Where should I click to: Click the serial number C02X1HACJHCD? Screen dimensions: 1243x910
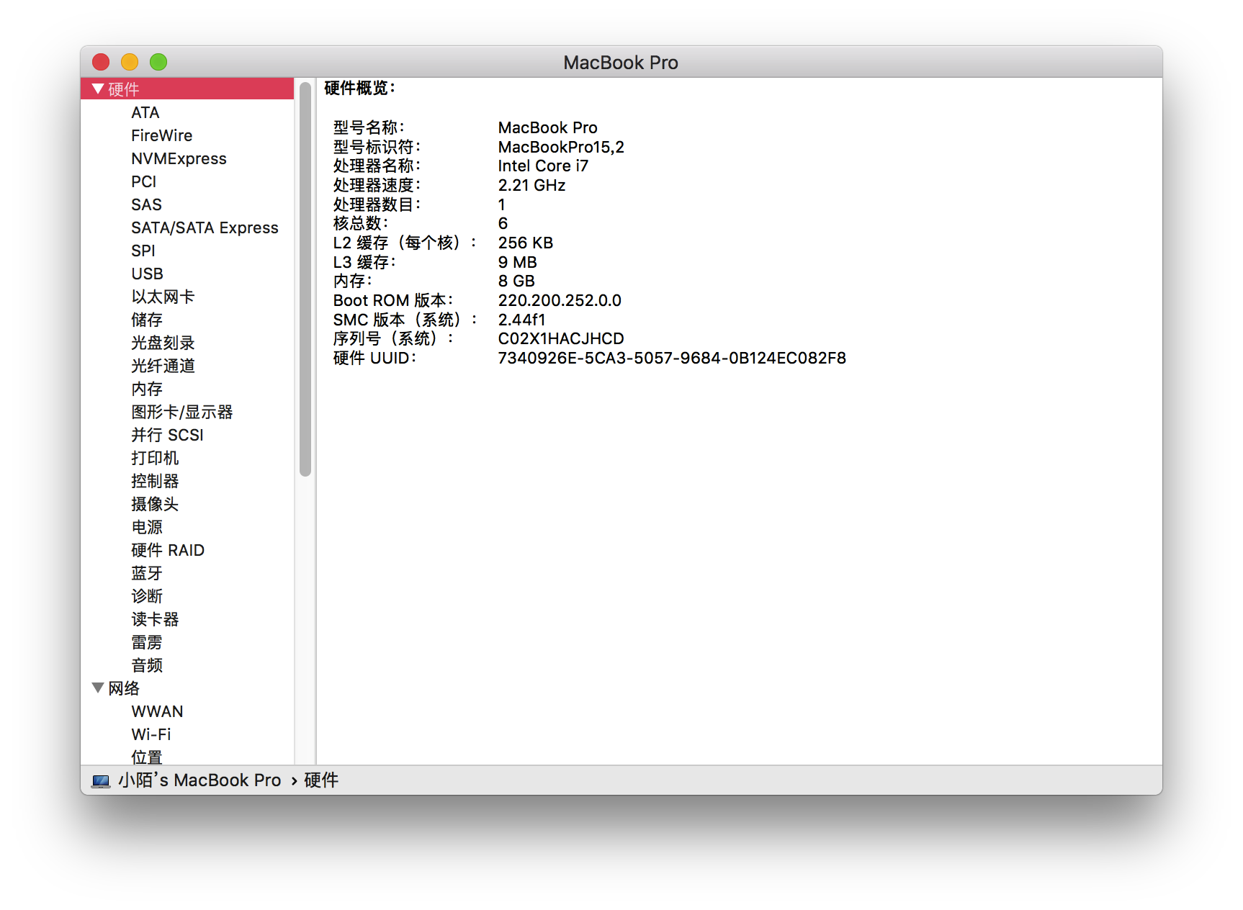[x=561, y=338]
